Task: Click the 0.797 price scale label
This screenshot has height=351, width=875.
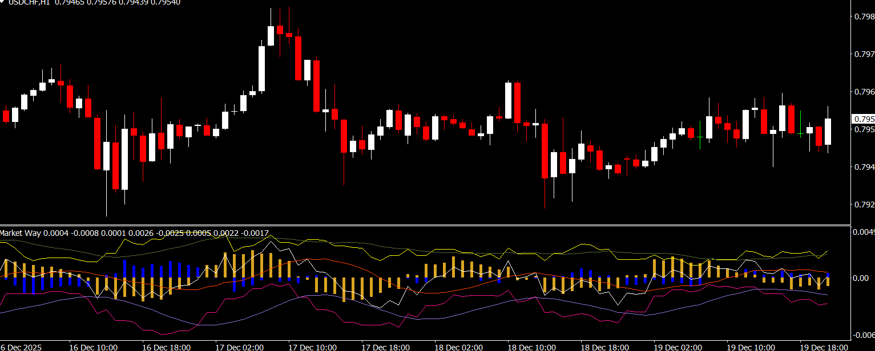Action: pyautogui.click(x=863, y=54)
